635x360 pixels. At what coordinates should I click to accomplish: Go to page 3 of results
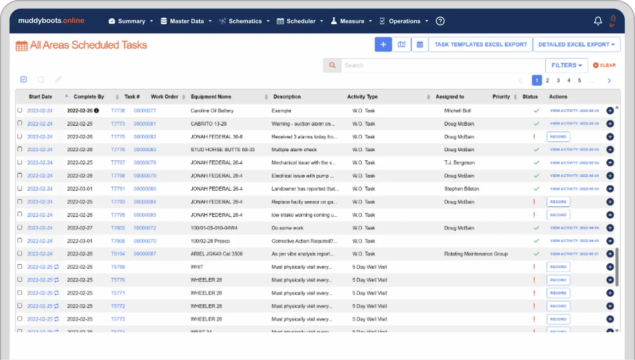558,80
